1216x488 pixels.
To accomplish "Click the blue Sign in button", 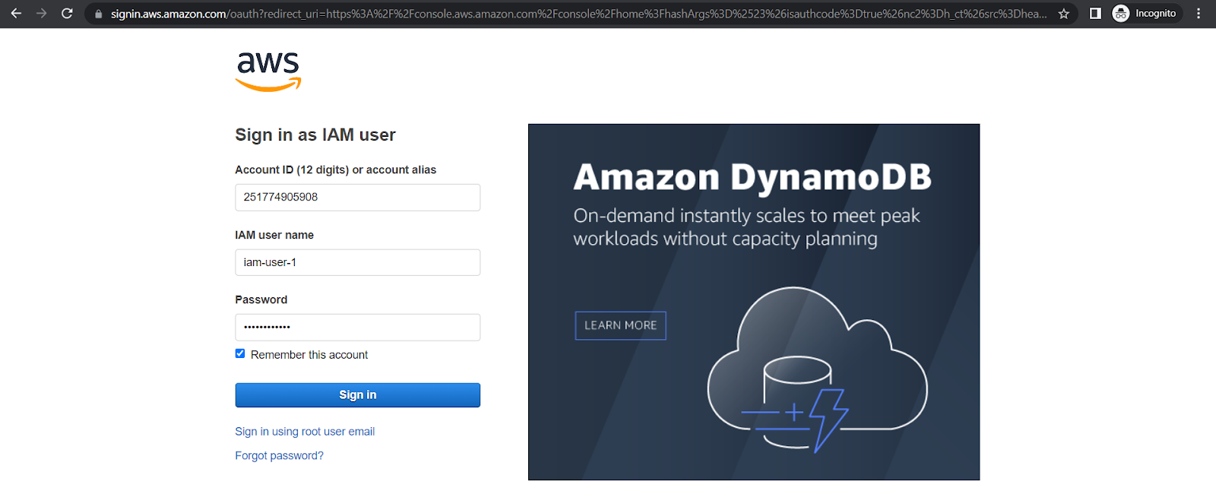I will point(357,395).
